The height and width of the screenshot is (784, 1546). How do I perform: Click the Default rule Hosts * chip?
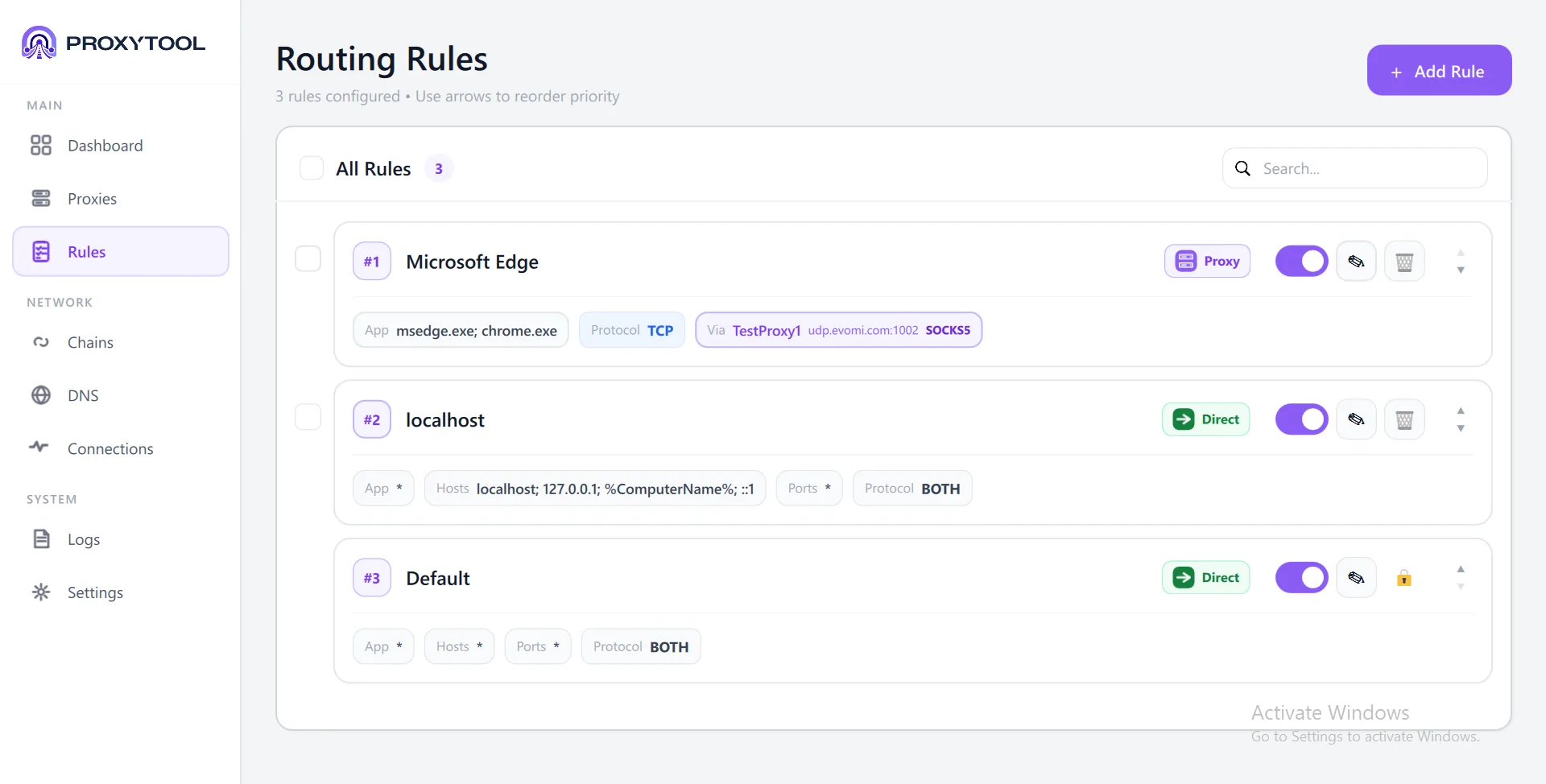(x=459, y=646)
